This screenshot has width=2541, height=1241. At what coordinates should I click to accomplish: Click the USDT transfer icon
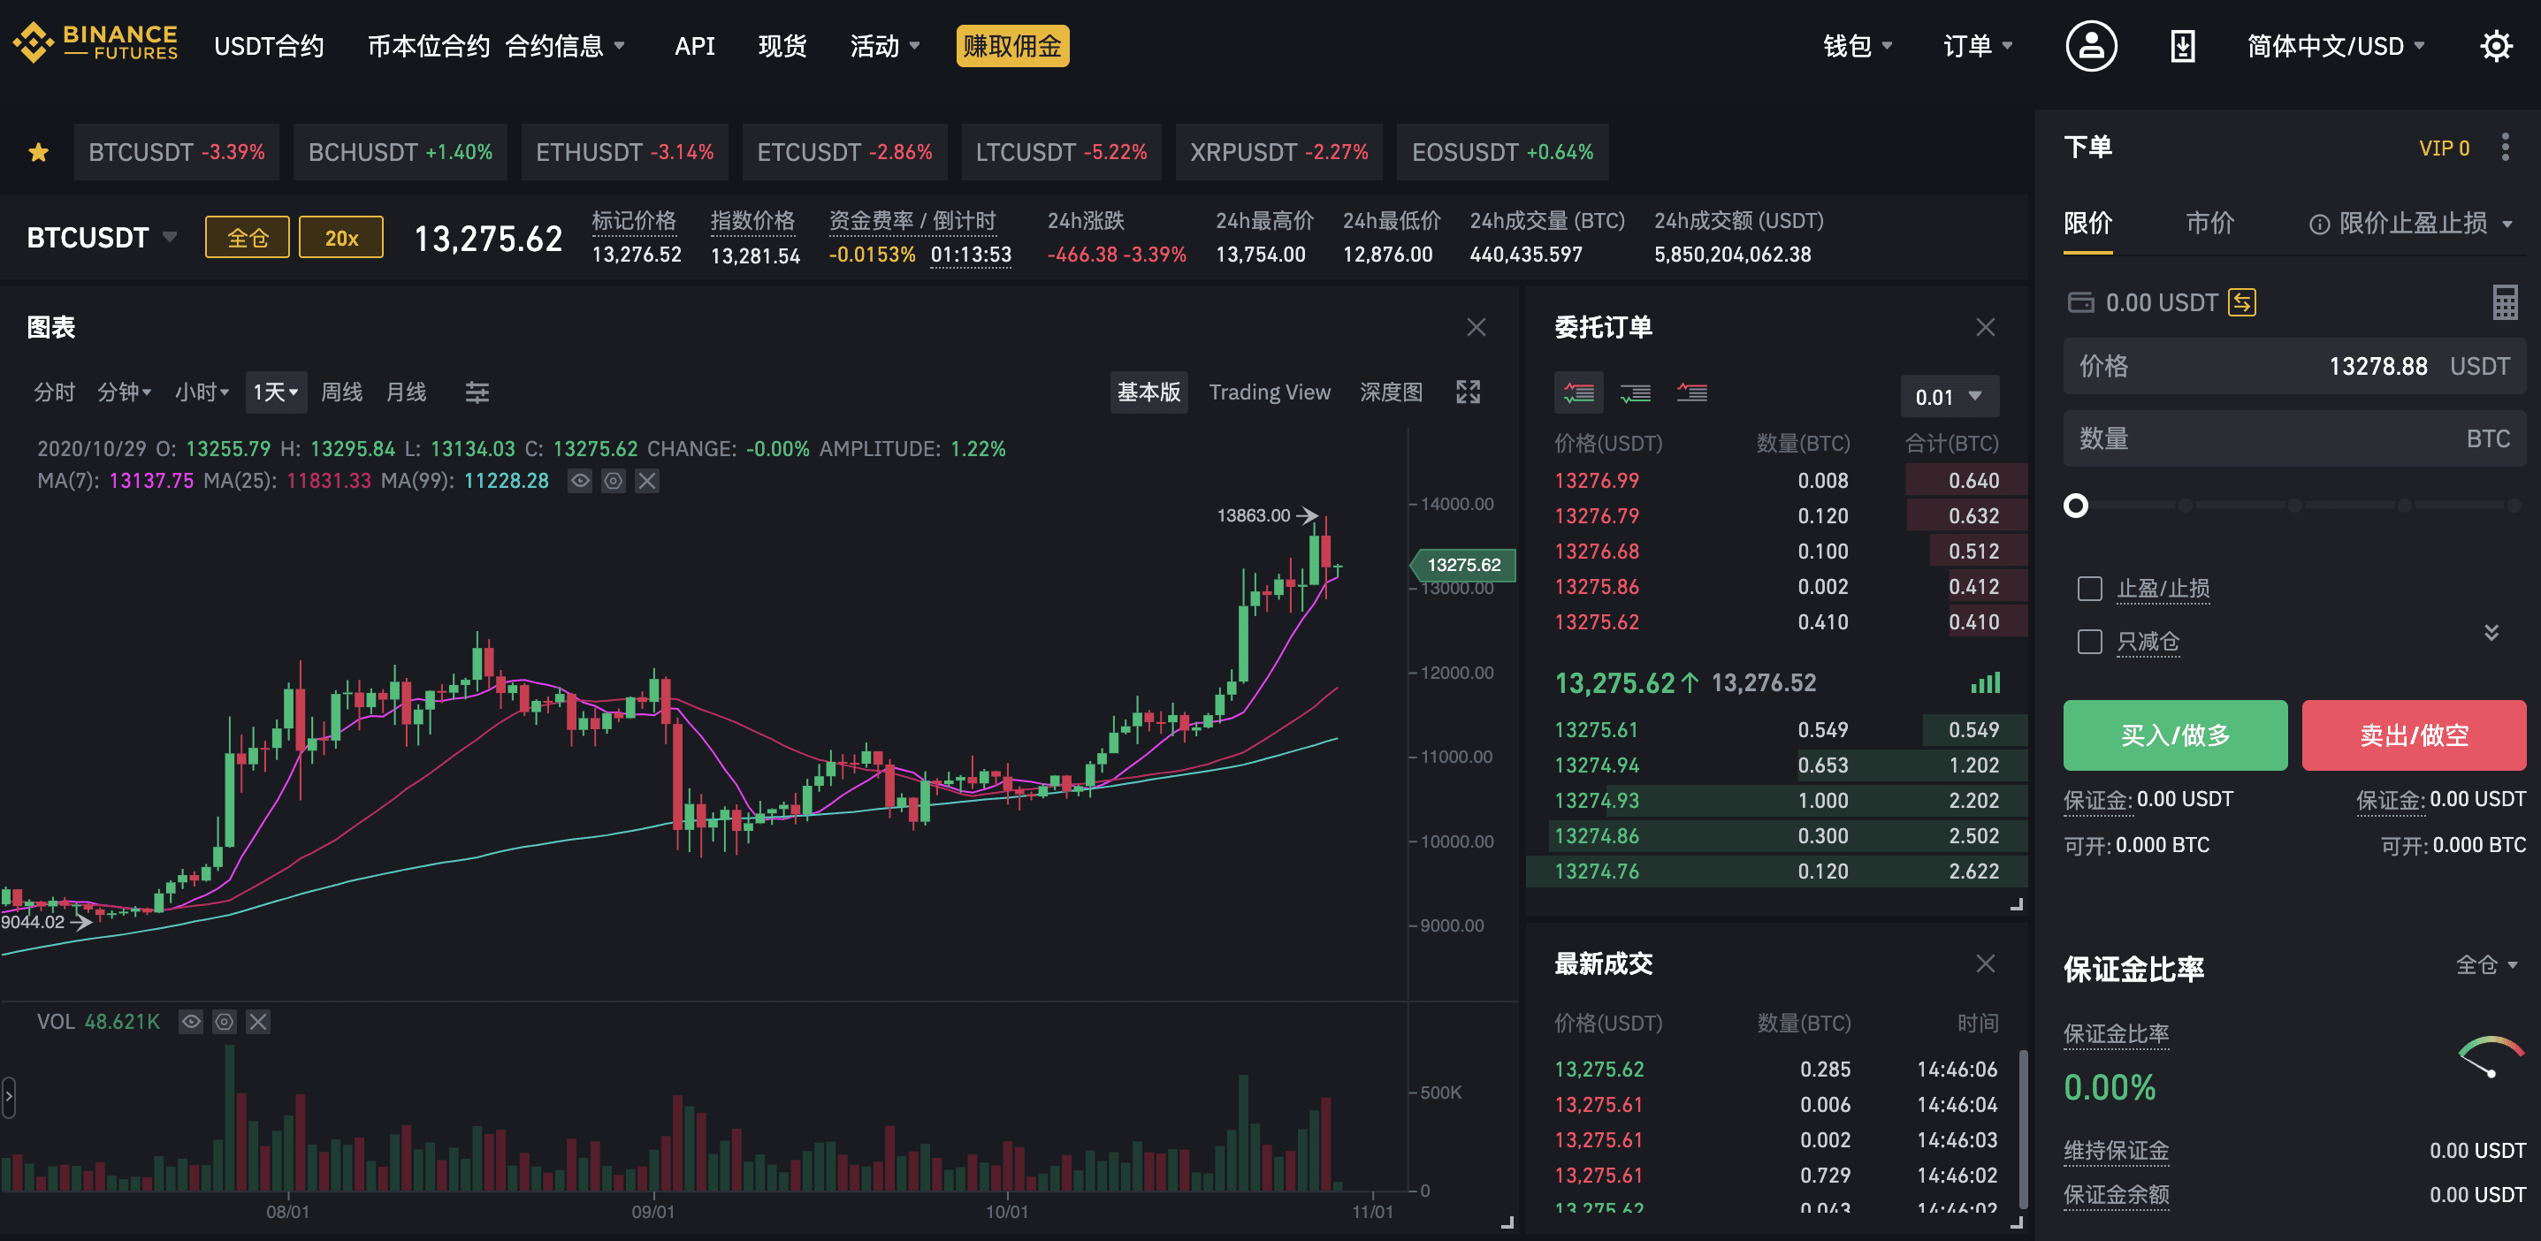[x=2241, y=303]
